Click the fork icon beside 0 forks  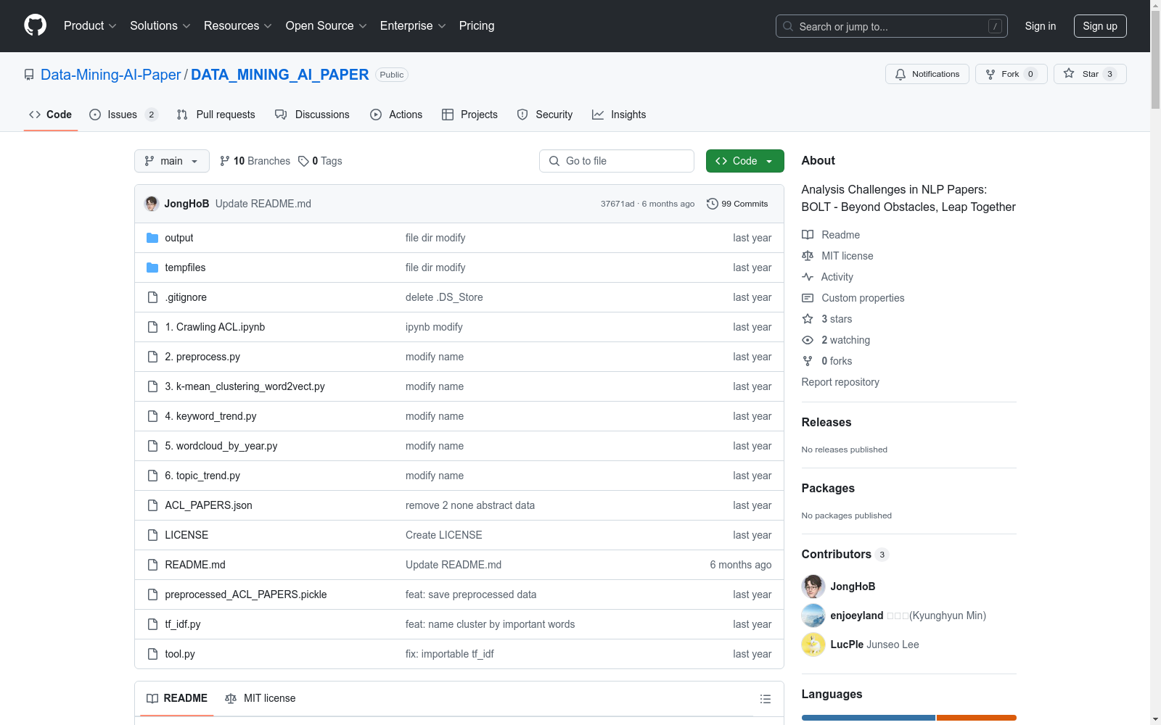click(x=808, y=361)
